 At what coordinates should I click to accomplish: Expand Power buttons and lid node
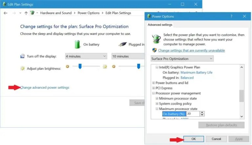154,83
